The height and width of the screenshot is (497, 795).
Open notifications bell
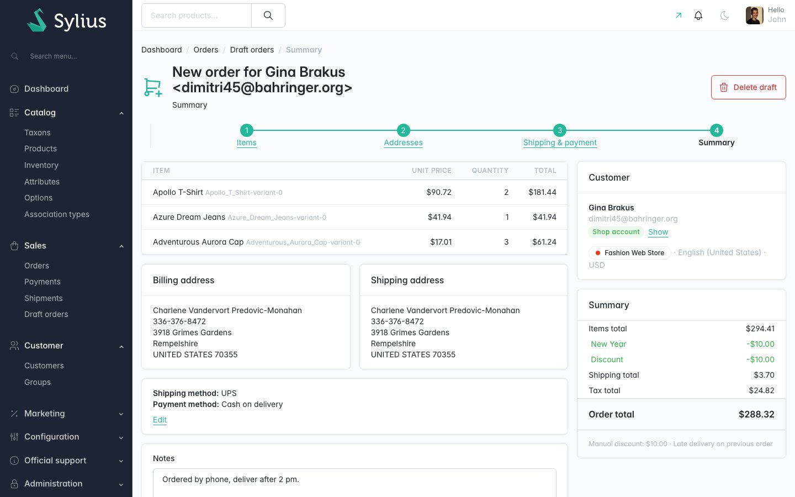click(698, 15)
